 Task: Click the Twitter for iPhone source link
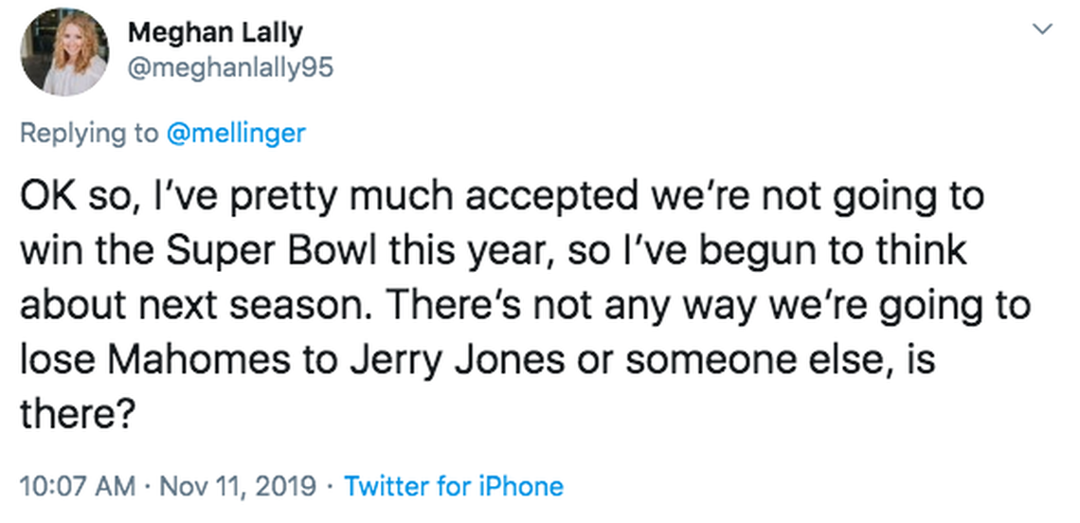pyautogui.click(x=454, y=487)
